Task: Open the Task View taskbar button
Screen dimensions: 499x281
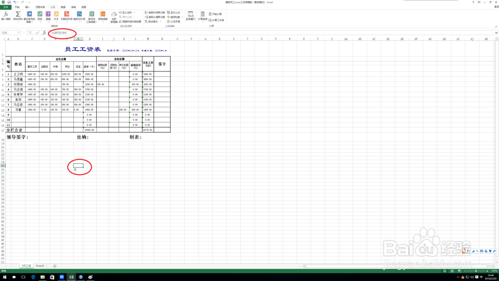Action: coord(23,277)
